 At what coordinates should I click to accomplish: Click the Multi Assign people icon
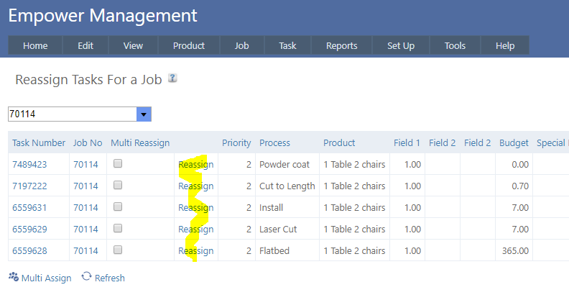pyautogui.click(x=14, y=277)
